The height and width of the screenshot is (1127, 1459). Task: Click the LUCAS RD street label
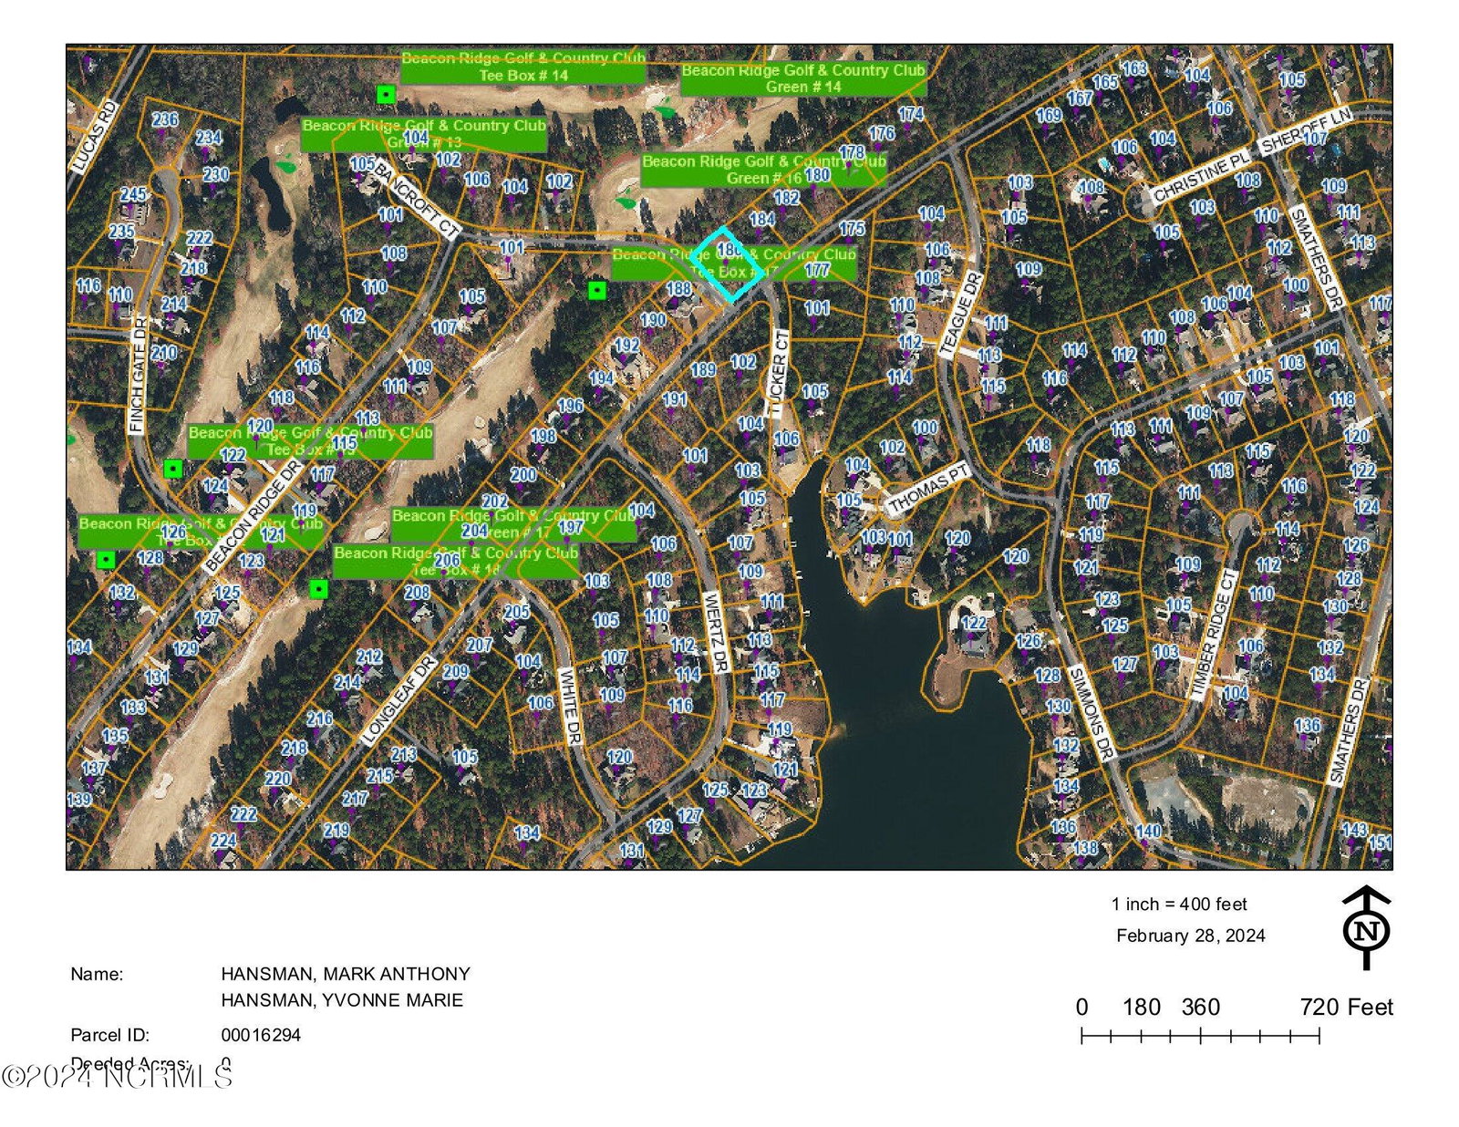tap(95, 137)
